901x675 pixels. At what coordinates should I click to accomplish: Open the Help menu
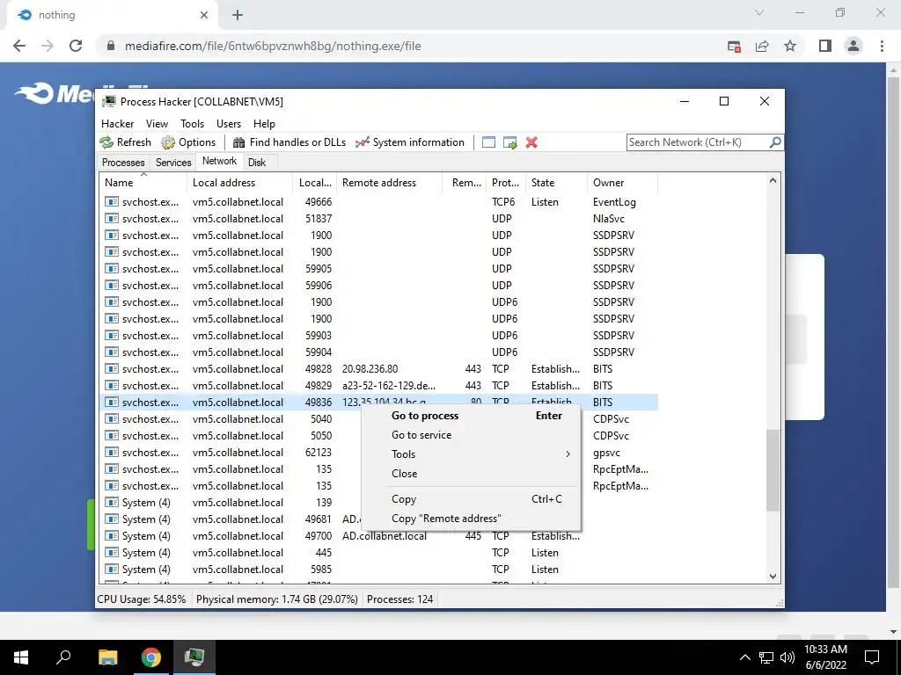tap(264, 123)
